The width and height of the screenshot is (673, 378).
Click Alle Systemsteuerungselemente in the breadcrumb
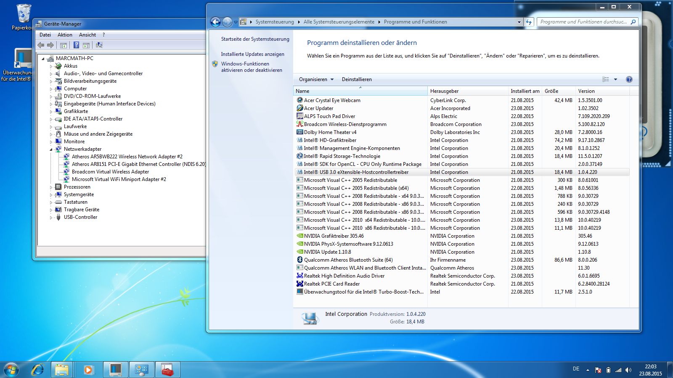tap(339, 22)
